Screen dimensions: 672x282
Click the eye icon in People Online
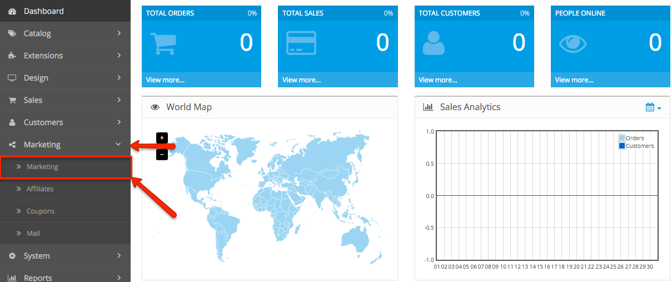573,43
